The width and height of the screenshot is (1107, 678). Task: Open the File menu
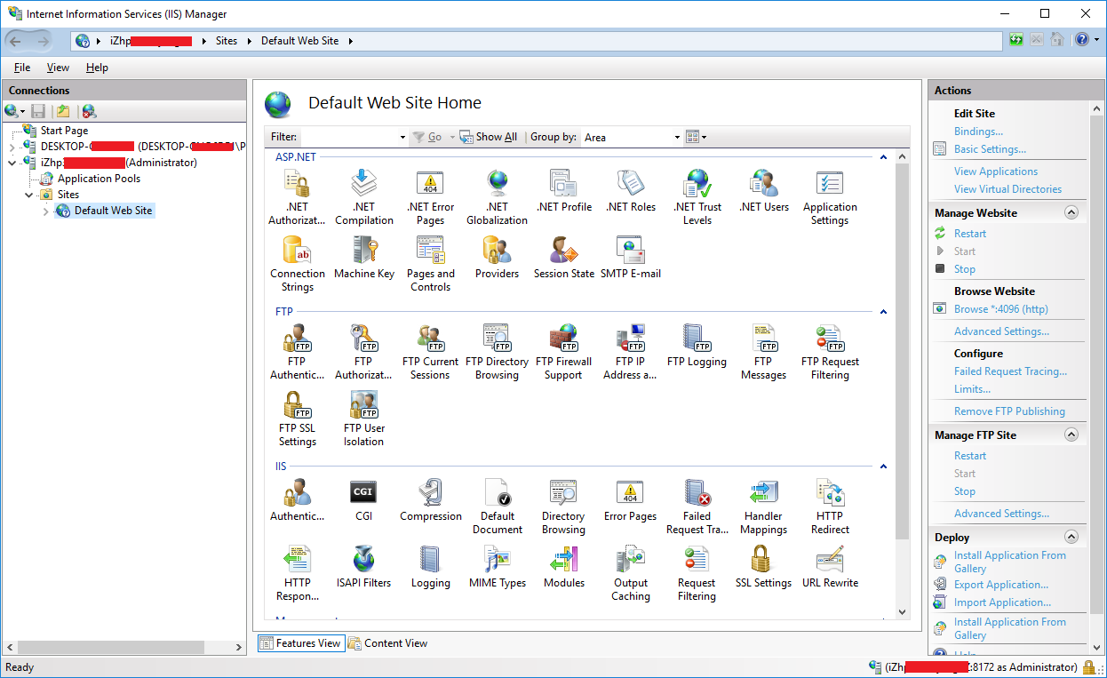22,68
